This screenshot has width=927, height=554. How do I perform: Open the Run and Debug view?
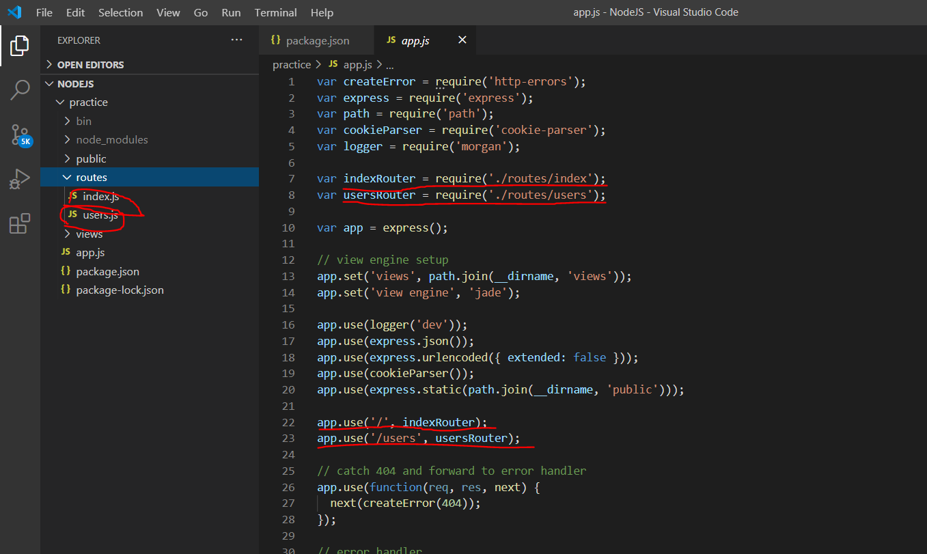point(20,179)
